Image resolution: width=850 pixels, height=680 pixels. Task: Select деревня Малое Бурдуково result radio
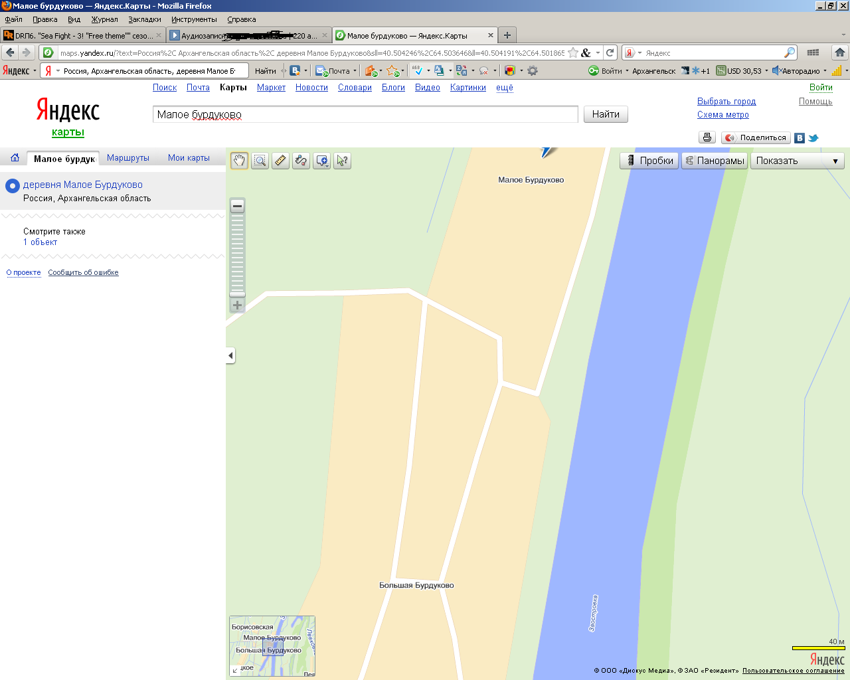pos(12,186)
